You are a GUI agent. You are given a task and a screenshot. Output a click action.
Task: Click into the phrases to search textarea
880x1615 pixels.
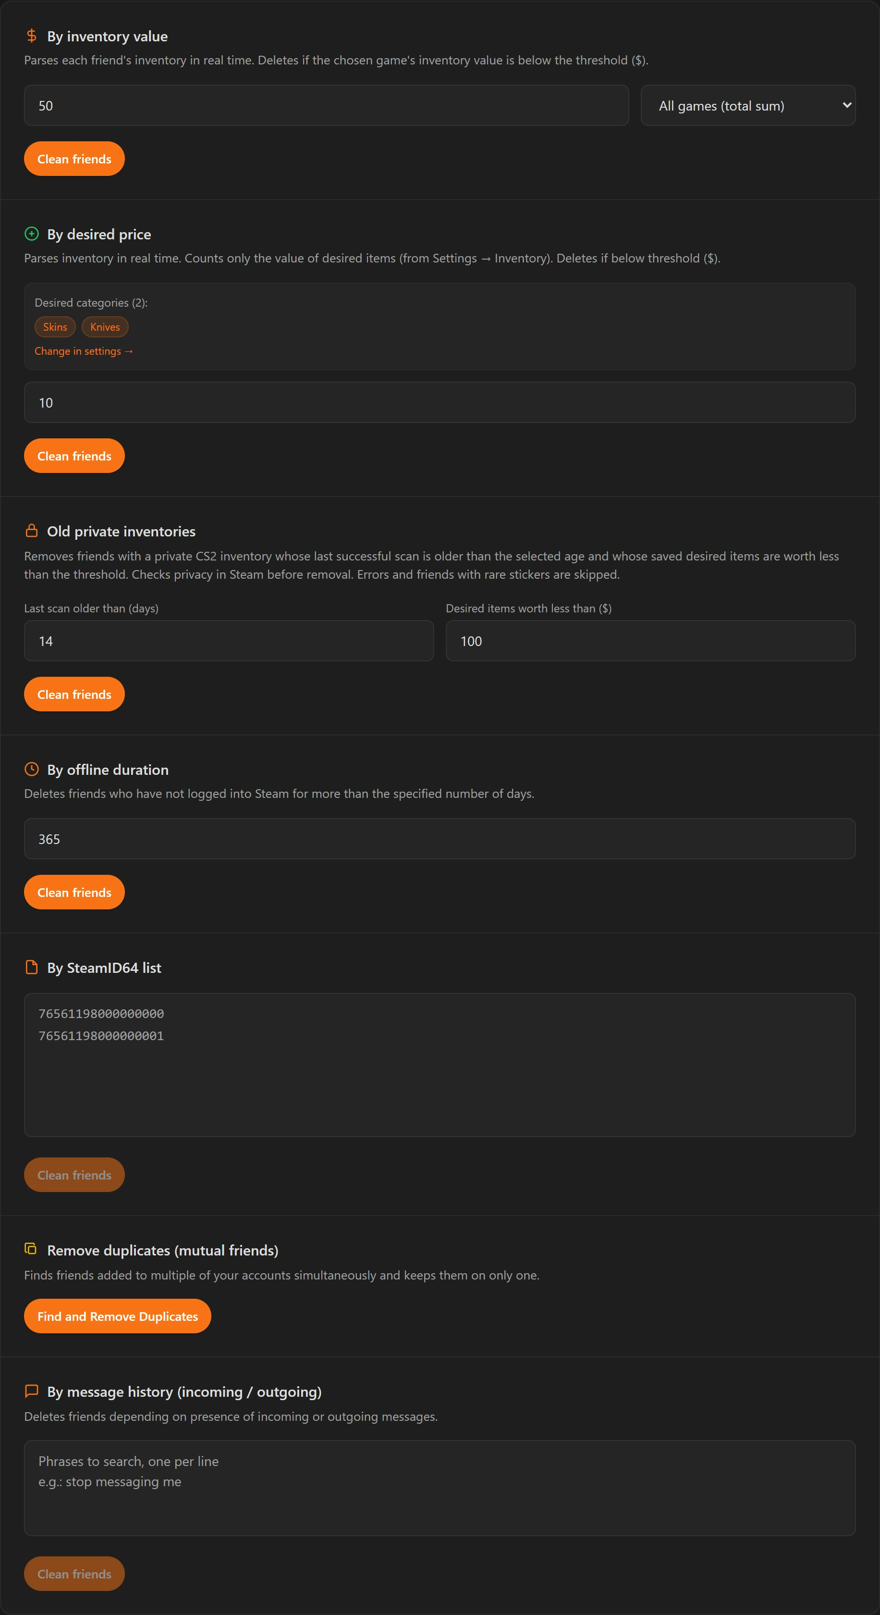(x=440, y=1488)
